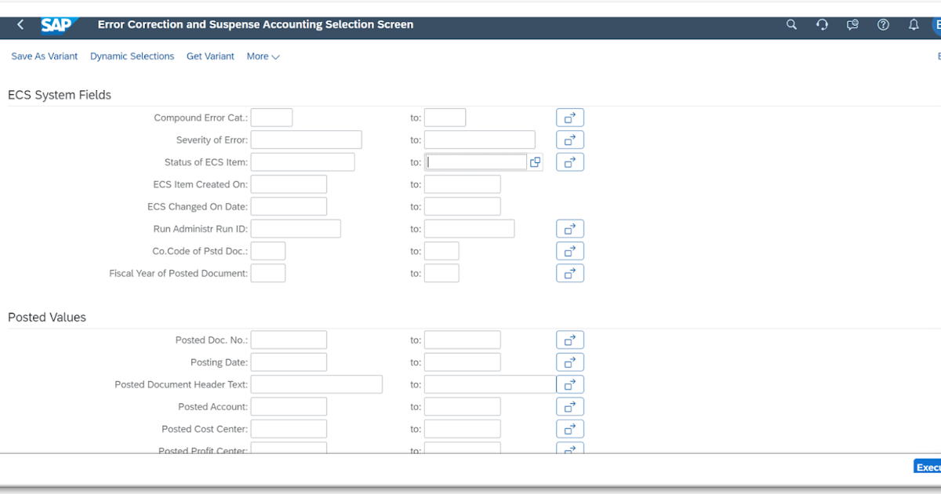
Task: Expand the More menu
Action: click(263, 56)
